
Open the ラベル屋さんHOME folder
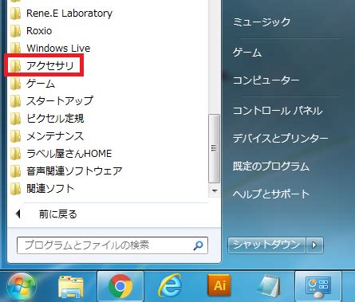click(x=69, y=154)
